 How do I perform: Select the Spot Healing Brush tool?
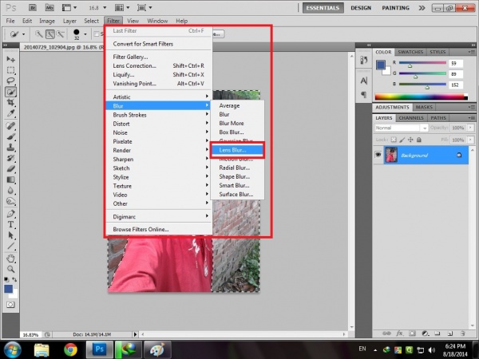pyautogui.click(x=10, y=125)
